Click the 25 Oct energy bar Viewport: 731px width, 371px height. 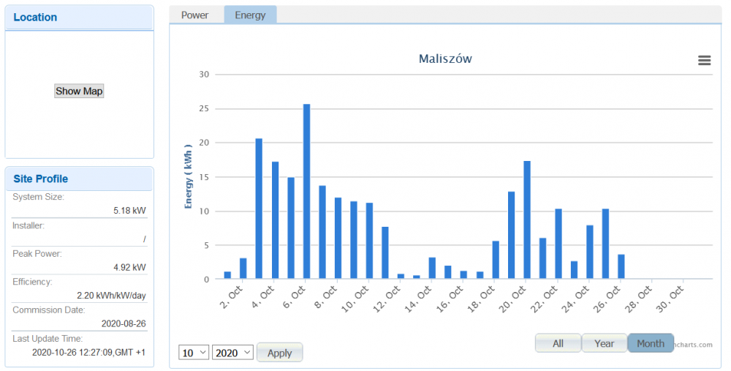[605, 244]
